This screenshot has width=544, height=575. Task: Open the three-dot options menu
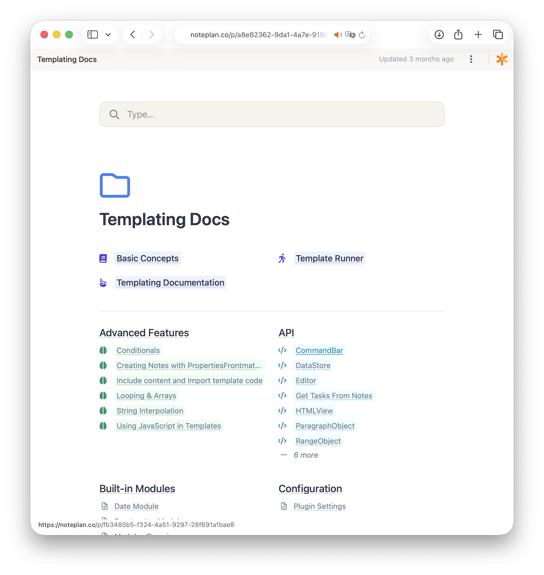[471, 59]
